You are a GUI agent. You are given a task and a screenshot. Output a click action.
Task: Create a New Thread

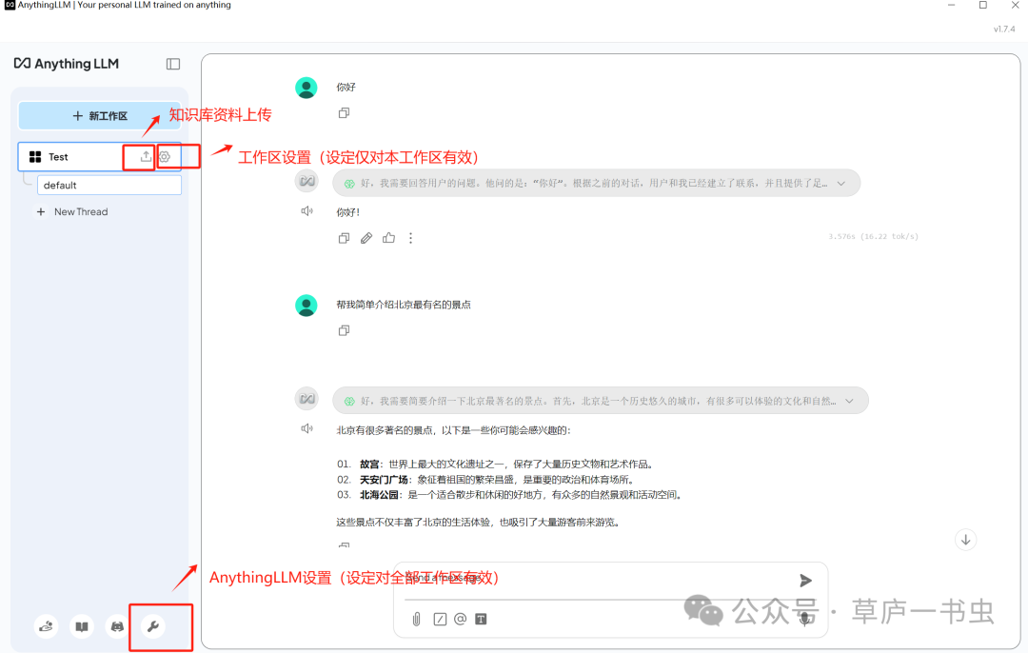72,211
